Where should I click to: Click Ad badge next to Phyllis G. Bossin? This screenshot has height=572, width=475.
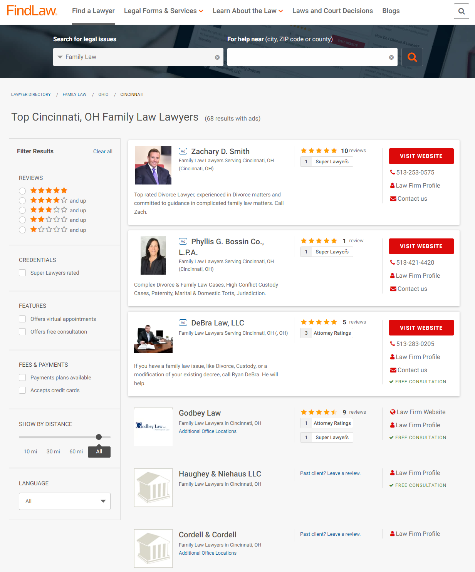[x=183, y=242]
